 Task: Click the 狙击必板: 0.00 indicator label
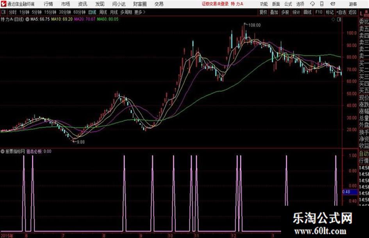pos(39,151)
